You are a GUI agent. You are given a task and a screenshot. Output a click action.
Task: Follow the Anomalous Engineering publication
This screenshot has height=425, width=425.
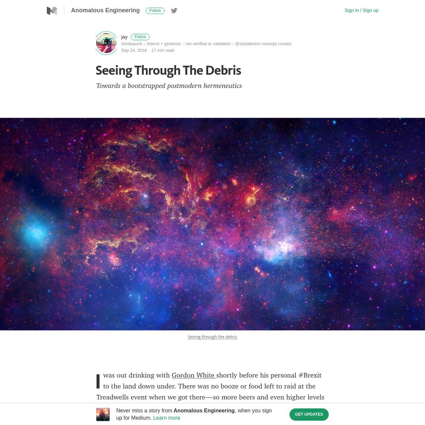click(x=155, y=11)
